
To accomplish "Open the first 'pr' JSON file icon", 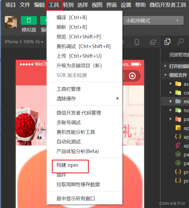I will point(178,172).
